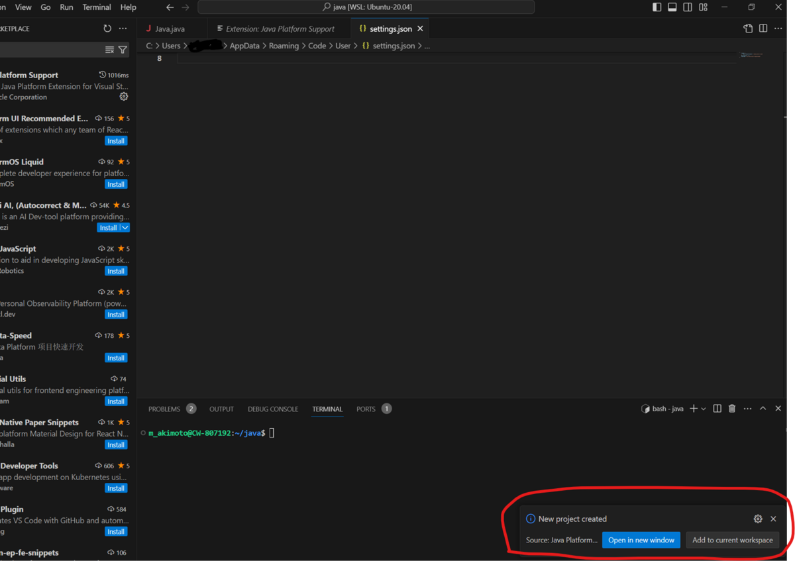Screen dimensions: 795x561
Task: Open the View menu
Action: (x=23, y=7)
